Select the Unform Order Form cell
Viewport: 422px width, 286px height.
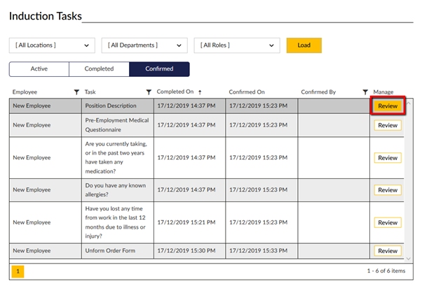click(x=118, y=250)
